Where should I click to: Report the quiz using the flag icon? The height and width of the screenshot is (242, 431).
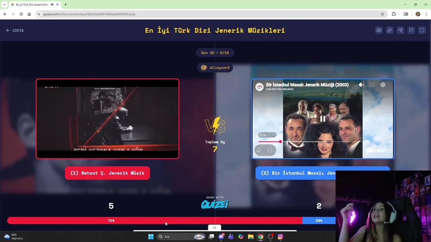coord(411,30)
